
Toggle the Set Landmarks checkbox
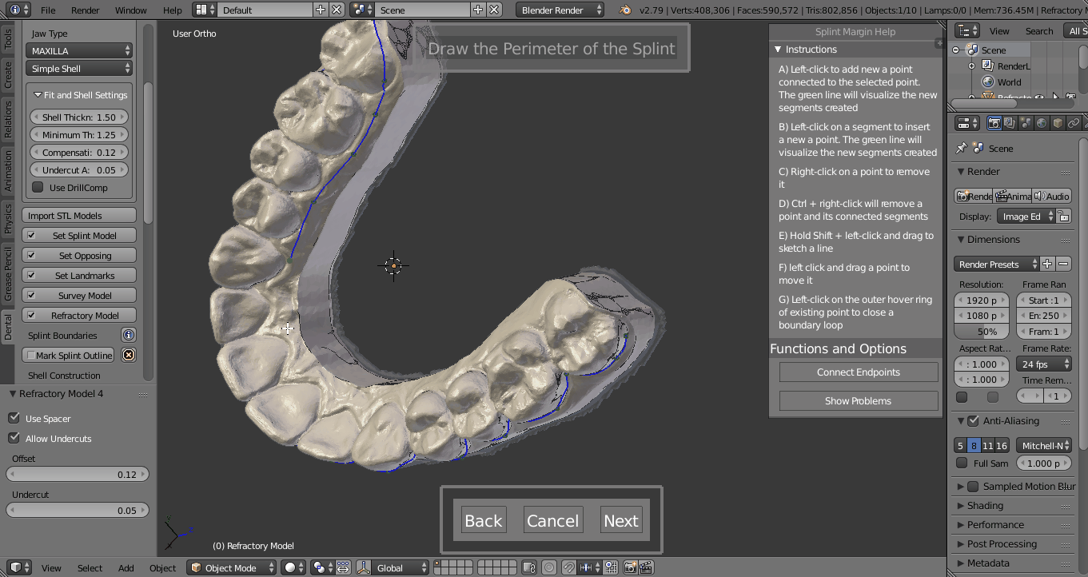coord(31,275)
